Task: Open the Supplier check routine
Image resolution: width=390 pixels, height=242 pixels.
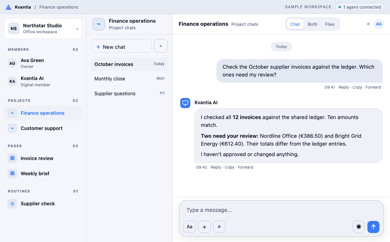Action: pos(43,204)
